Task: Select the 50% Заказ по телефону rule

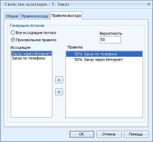Action: [x=104, y=54]
